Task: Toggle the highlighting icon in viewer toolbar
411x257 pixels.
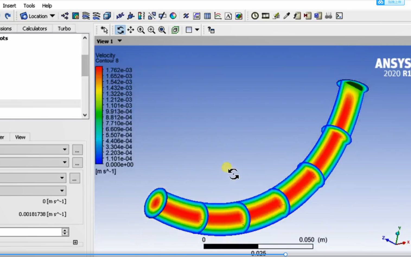Action: pyautogui.click(x=175, y=30)
